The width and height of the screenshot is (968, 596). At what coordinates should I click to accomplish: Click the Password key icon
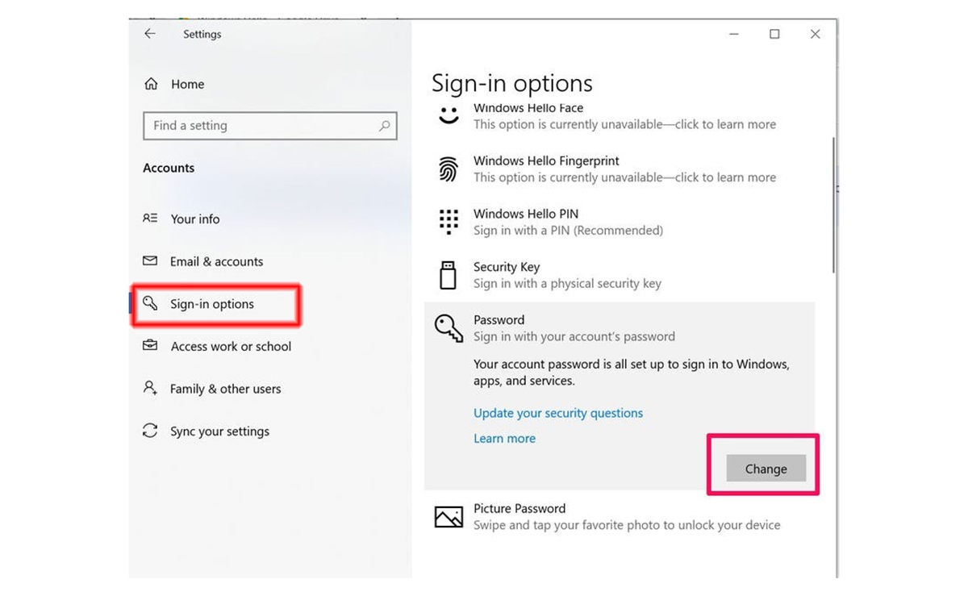tap(449, 328)
